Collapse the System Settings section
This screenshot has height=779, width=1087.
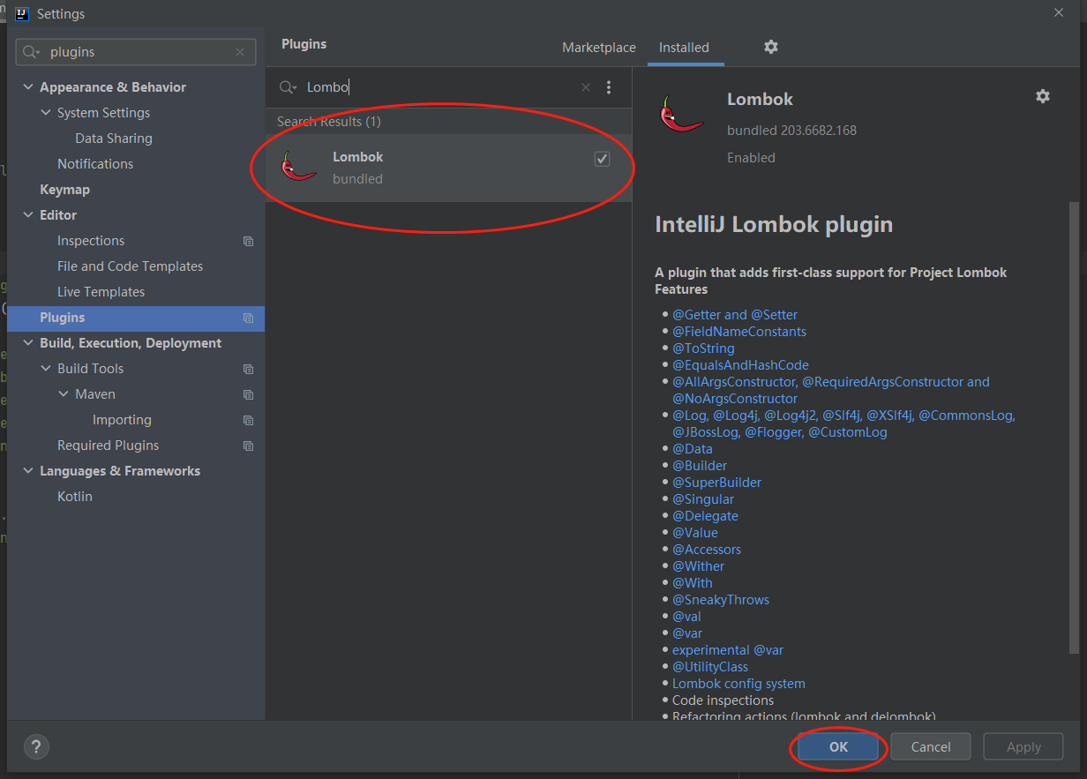tap(46, 112)
